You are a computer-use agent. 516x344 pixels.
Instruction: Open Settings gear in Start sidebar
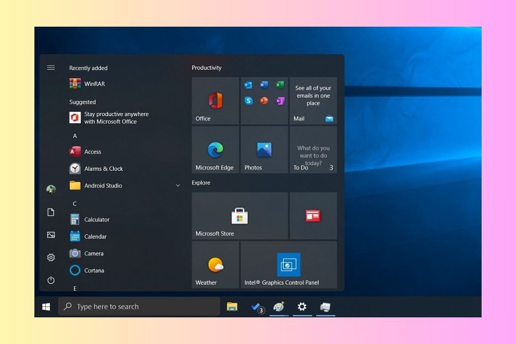[x=51, y=258]
